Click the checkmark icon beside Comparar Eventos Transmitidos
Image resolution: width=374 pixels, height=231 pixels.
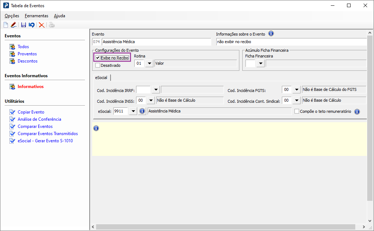click(12, 134)
